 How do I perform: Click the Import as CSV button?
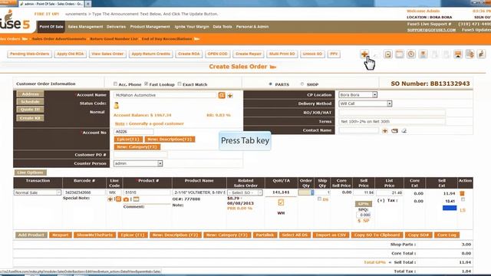coord(331,235)
